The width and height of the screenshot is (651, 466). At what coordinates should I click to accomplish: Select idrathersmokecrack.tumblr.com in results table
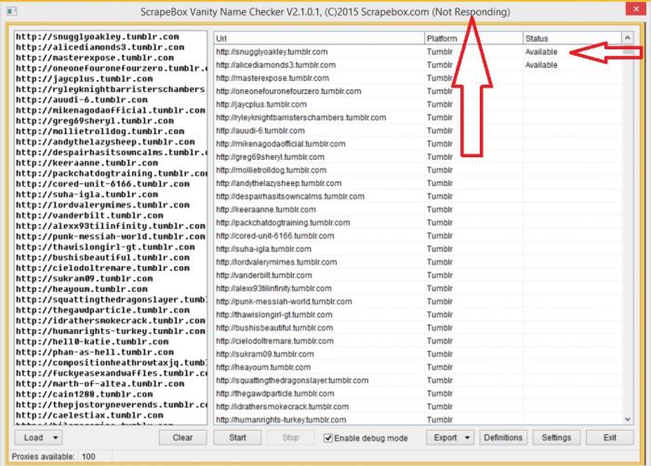(x=283, y=407)
